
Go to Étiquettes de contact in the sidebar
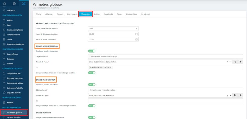coord(16,78)
